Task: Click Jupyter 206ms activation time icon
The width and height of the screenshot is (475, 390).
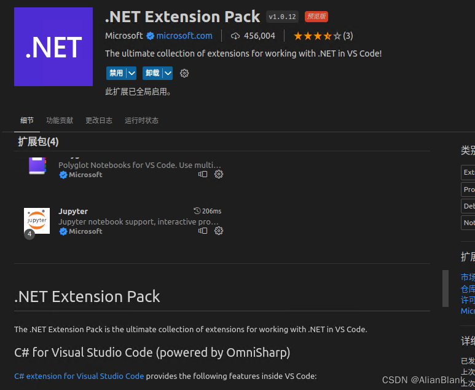Action: click(197, 211)
